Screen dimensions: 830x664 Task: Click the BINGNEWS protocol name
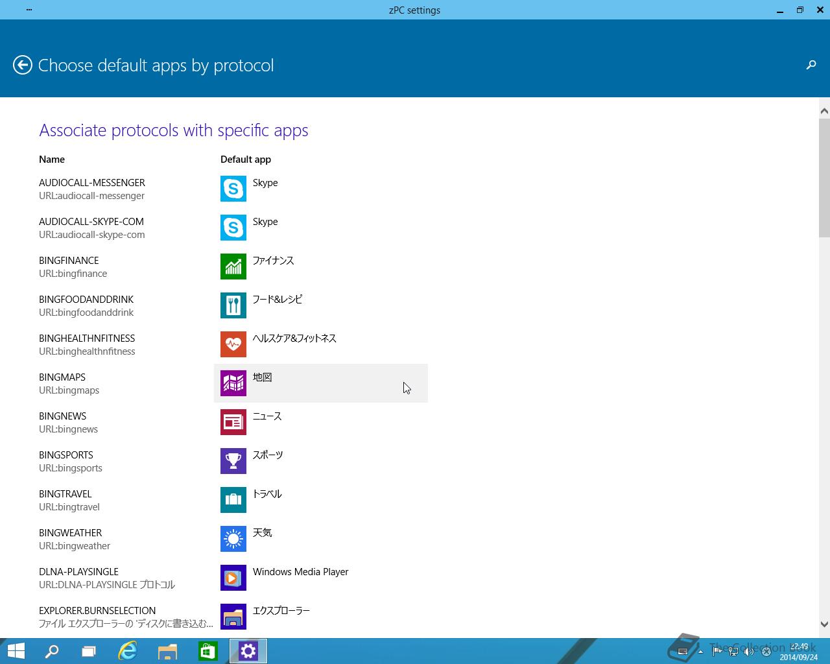tap(62, 416)
